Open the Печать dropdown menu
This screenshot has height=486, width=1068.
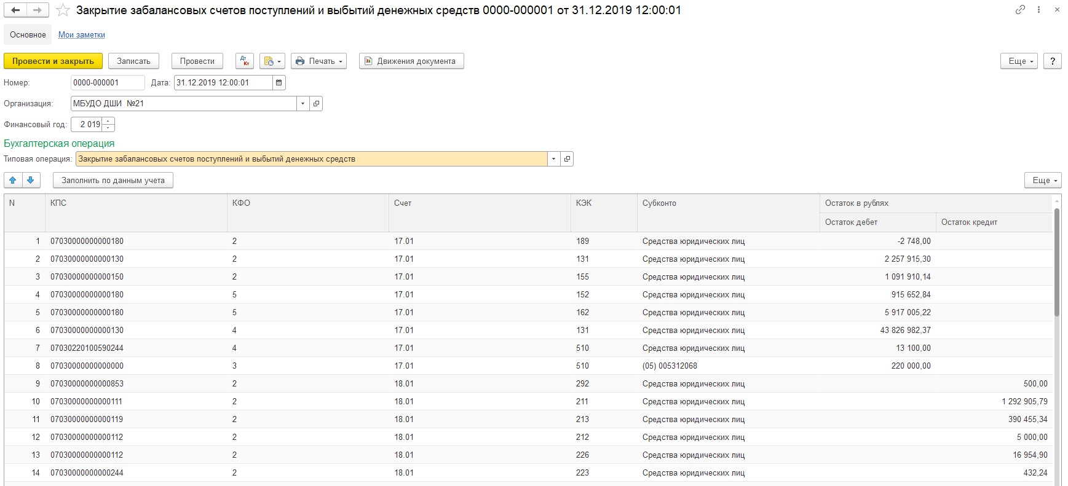click(x=318, y=61)
